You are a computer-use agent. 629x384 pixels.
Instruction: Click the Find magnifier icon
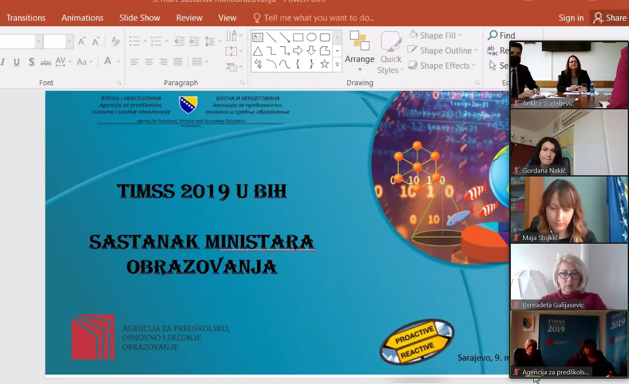click(x=493, y=35)
